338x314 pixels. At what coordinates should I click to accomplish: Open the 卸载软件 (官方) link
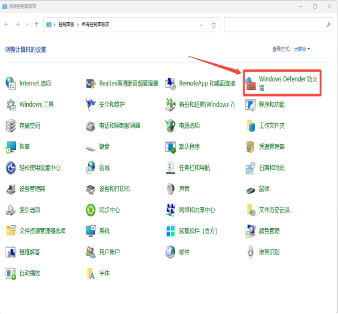click(x=198, y=231)
